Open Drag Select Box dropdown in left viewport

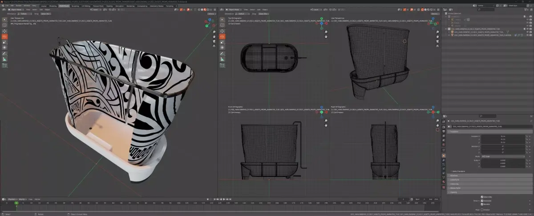46,14
